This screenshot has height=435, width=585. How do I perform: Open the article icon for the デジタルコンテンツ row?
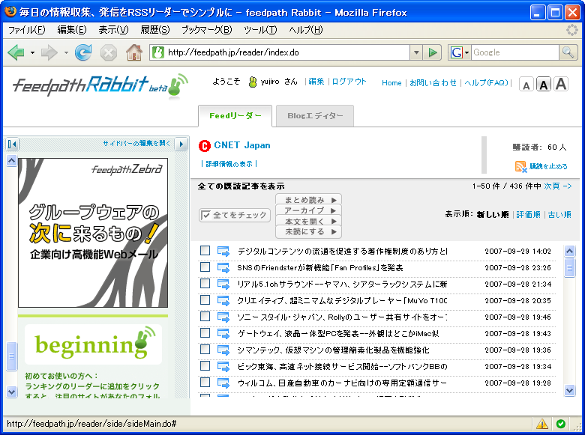223,252
